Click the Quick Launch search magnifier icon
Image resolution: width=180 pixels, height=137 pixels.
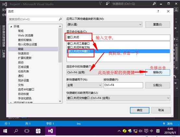154,4
